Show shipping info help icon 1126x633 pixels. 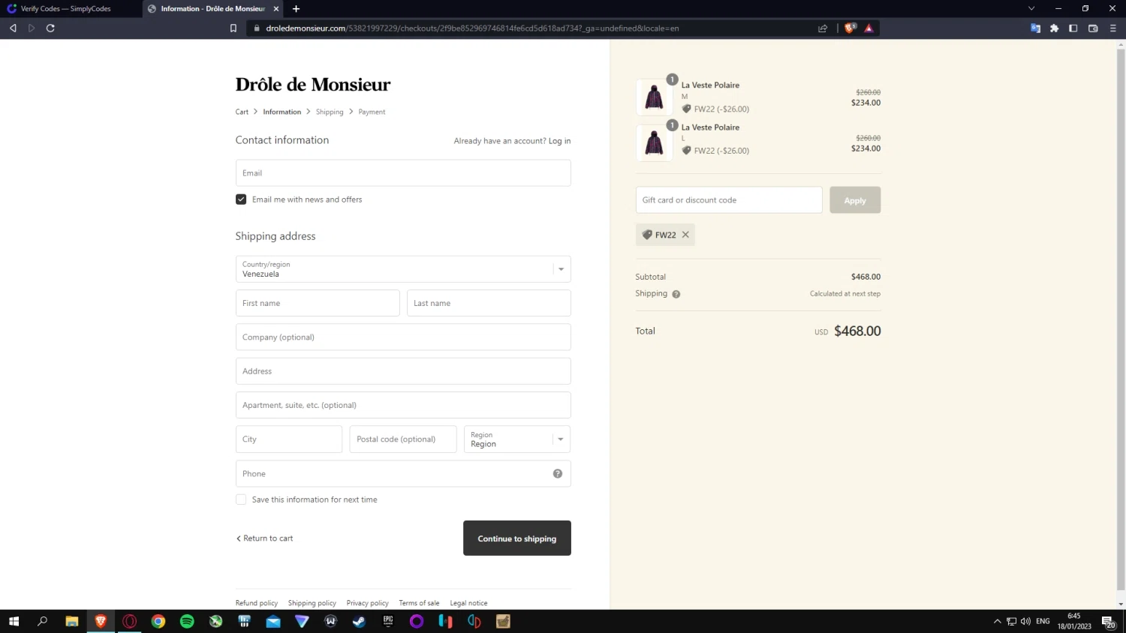pyautogui.click(x=676, y=294)
